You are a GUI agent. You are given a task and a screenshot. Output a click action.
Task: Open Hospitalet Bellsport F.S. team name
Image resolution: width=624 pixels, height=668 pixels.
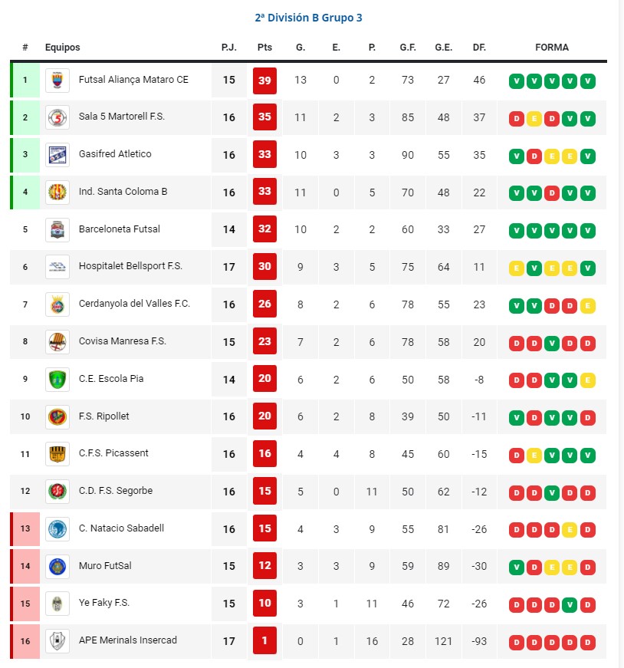click(130, 266)
